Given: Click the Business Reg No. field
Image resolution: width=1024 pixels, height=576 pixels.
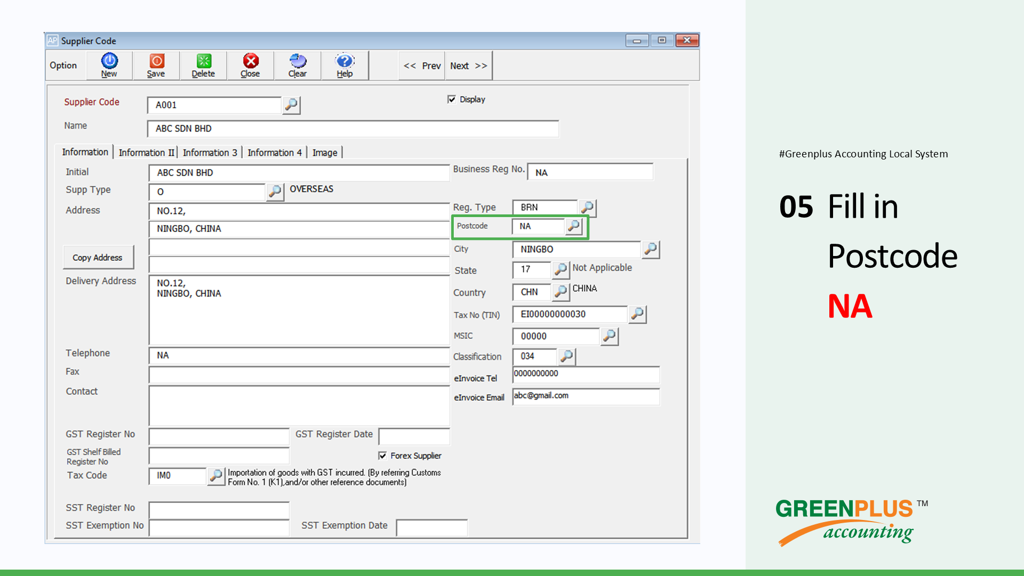Looking at the screenshot, I should (x=590, y=172).
